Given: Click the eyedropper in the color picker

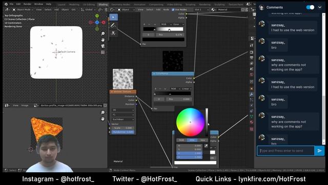Looking at the screenshot, I should click(206, 146).
